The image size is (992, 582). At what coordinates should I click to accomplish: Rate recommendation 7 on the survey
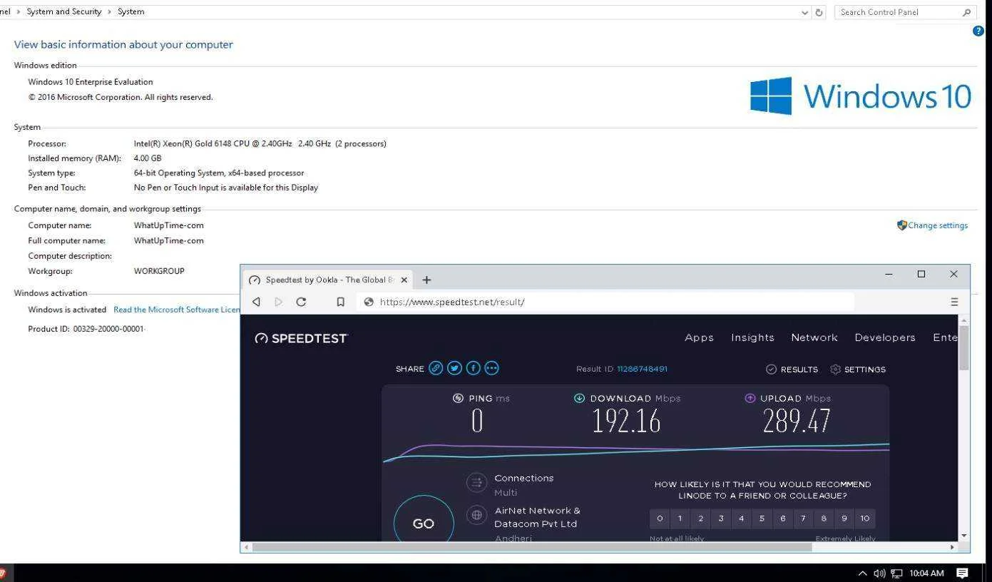(804, 519)
